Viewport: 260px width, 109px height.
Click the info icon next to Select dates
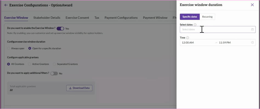(x=195, y=25)
